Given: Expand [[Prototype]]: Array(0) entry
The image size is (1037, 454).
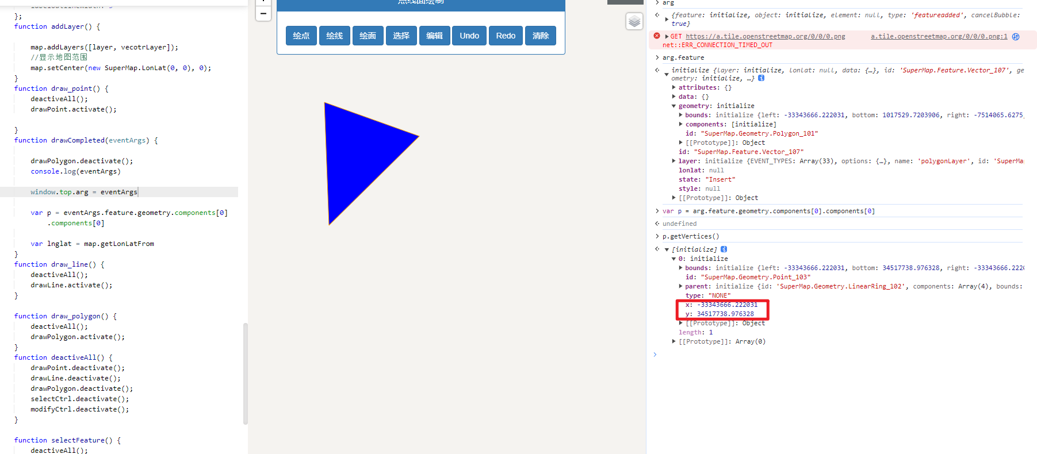Looking at the screenshot, I should tap(674, 341).
